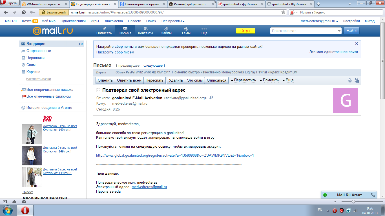Viewport: 385px width, 216px height.
Task: Expand Пометить dropdown
Action: pyautogui.click(x=269, y=80)
